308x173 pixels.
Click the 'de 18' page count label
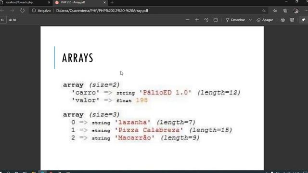coord(13,20)
